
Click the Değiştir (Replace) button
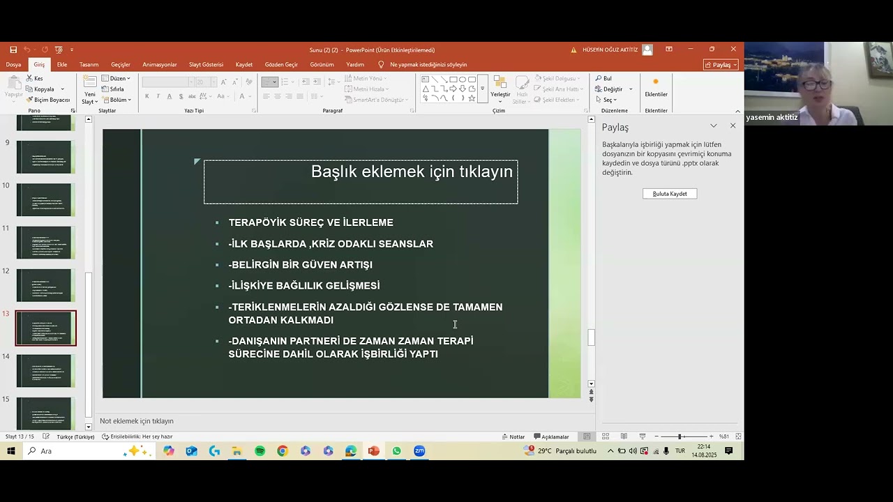point(613,89)
